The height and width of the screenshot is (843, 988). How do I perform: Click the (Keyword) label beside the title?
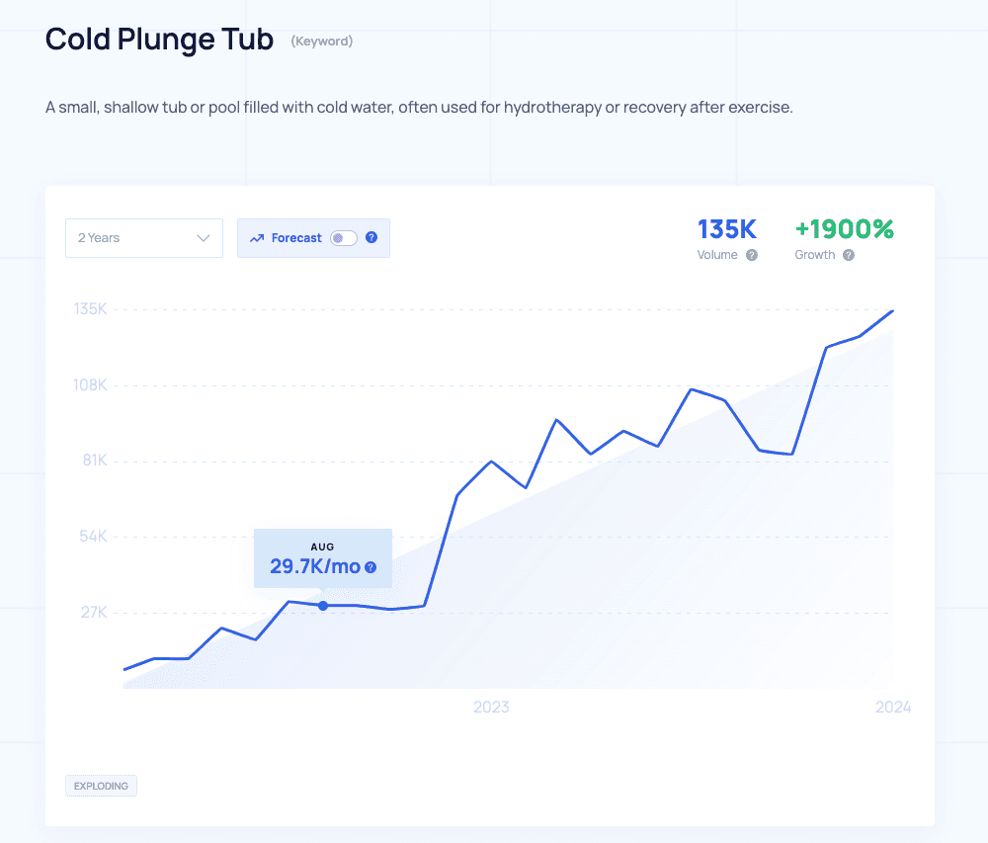point(321,42)
